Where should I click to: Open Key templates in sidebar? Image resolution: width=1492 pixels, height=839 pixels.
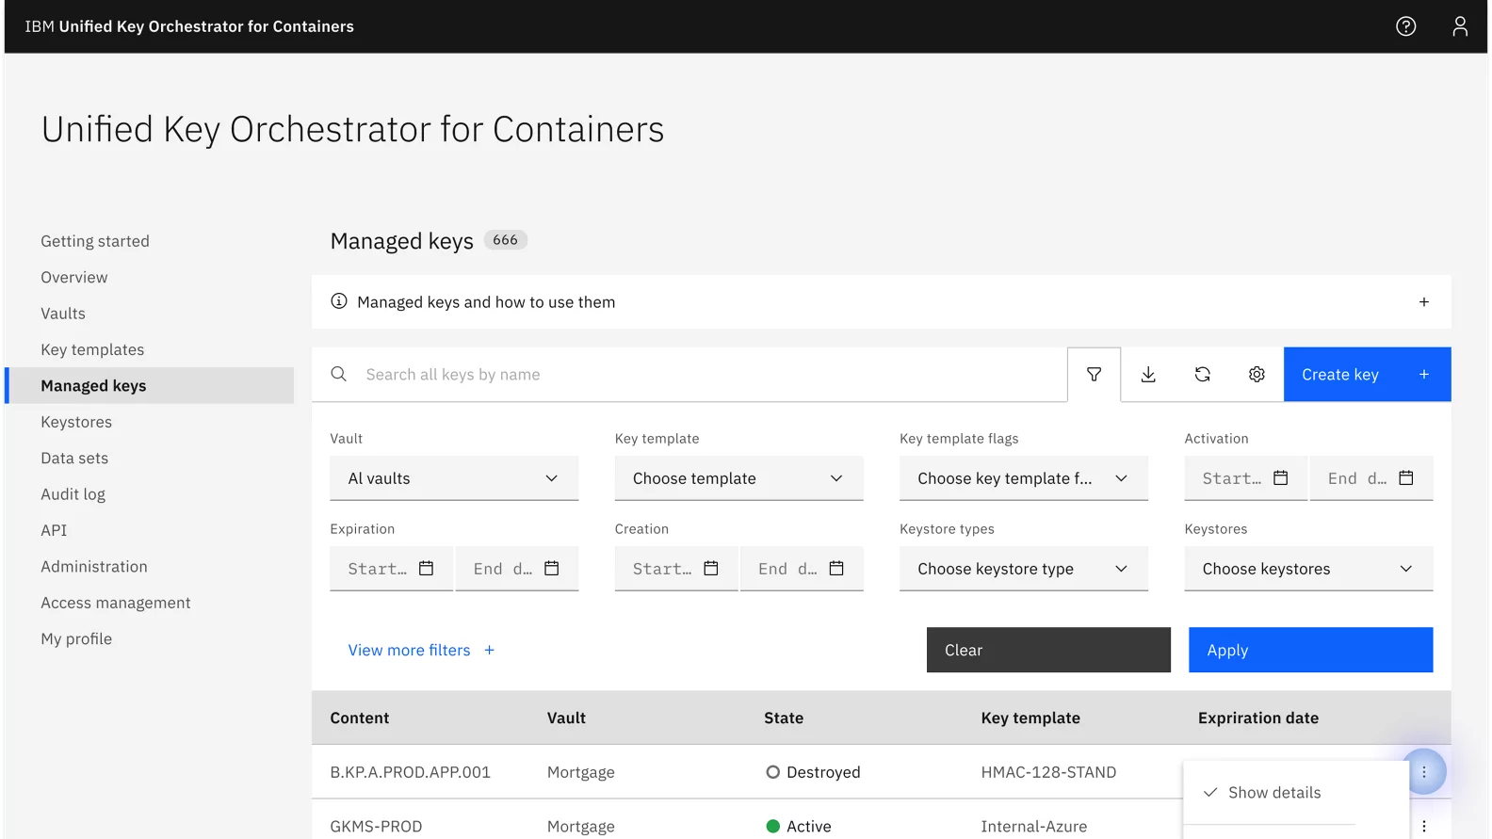(92, 349)
